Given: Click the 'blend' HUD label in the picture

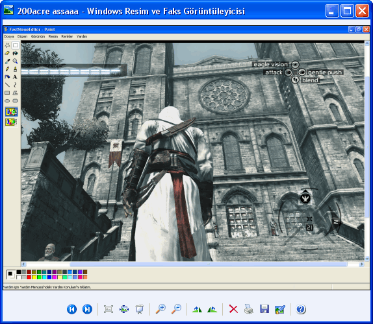Looking at the screenshot, I should [x=310, y=80].
